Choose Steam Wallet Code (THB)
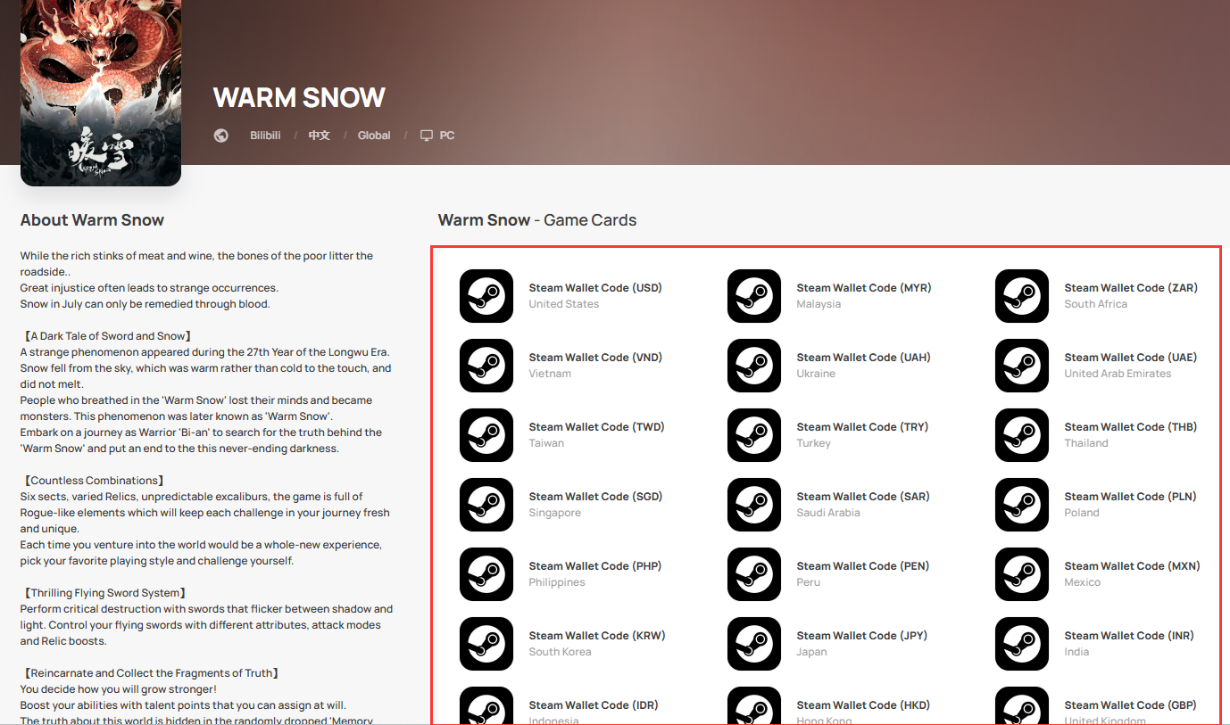The width and height of the screenshot is (1230, 725). tap(1131, 427)
